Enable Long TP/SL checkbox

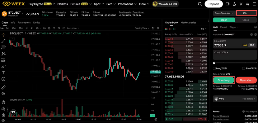click(x=214, y=68)
